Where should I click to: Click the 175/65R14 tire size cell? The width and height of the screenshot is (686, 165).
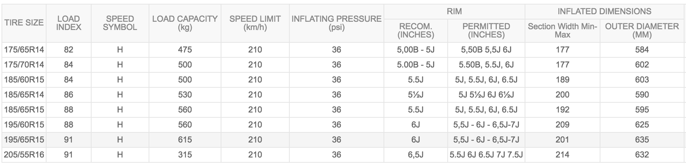click(x=24, y=49)
